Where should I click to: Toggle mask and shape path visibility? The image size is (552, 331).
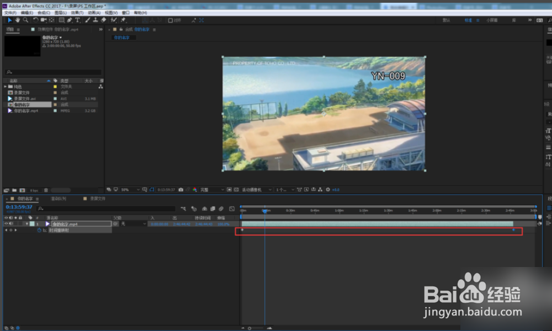click(152, 190)
